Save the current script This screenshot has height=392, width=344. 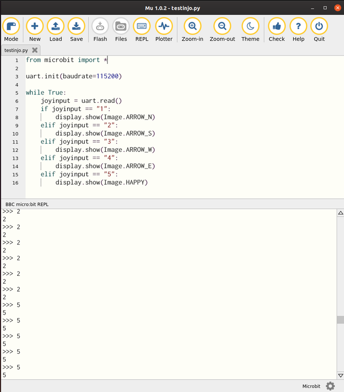[x=76, y=29]
